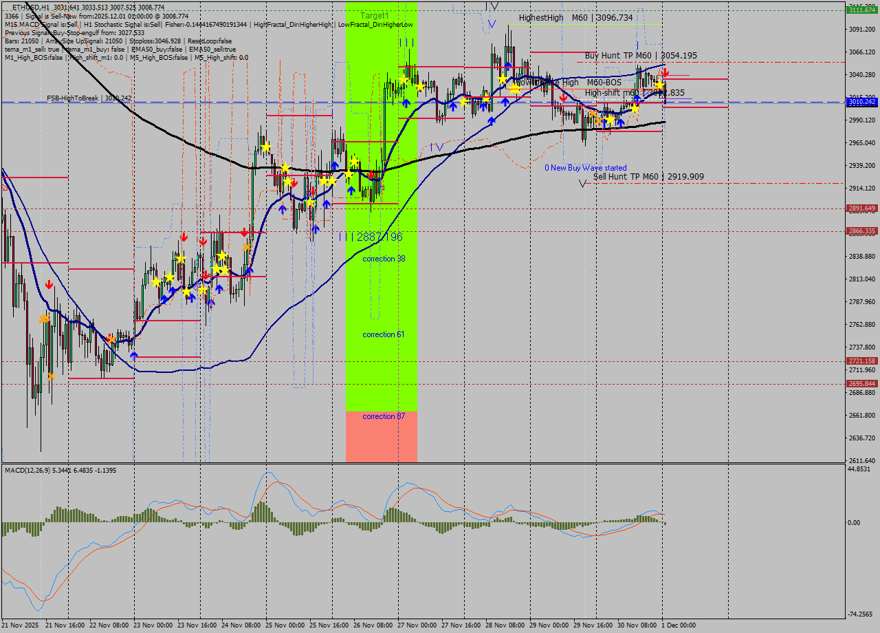The image size is (880, 633).
Task: Select the New Buy Wave started text
Action: (x=584, y=167)
